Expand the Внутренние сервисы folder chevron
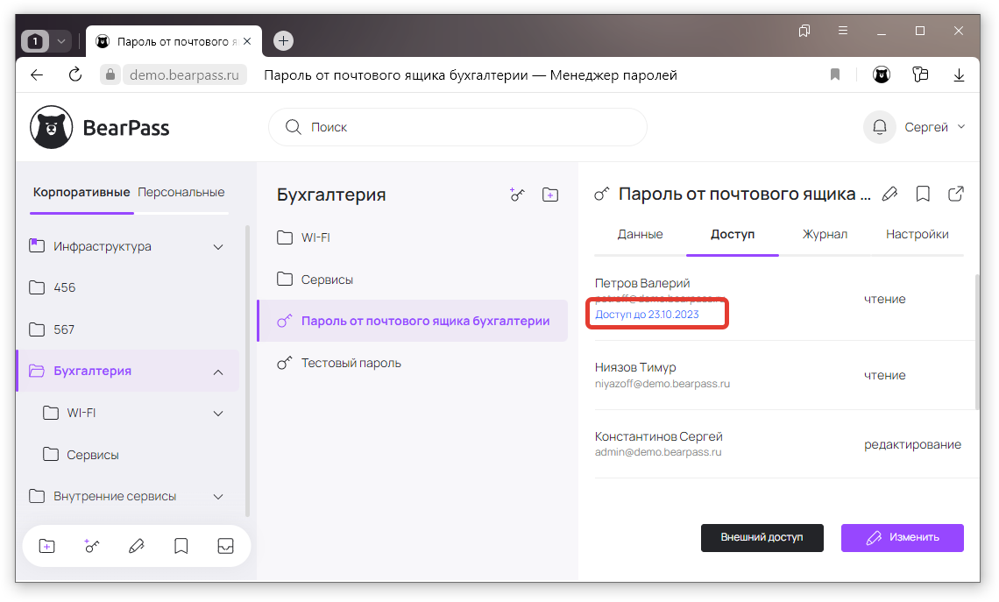This screenshot has height=602, width=999. click(218, 497)
